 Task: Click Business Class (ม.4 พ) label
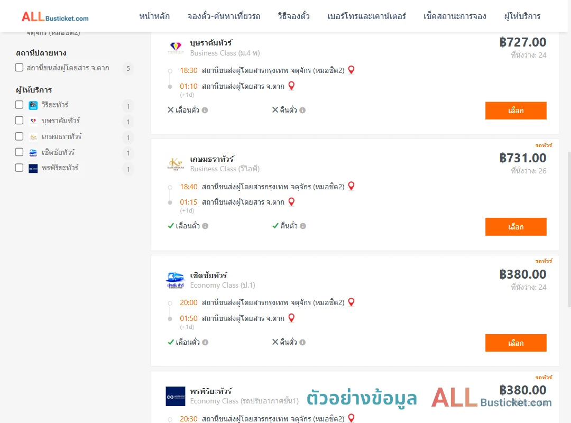[x=225, y=53]
